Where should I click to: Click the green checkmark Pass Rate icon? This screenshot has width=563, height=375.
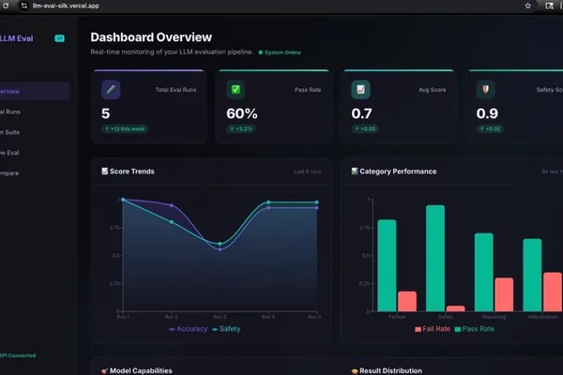[236, 90]
